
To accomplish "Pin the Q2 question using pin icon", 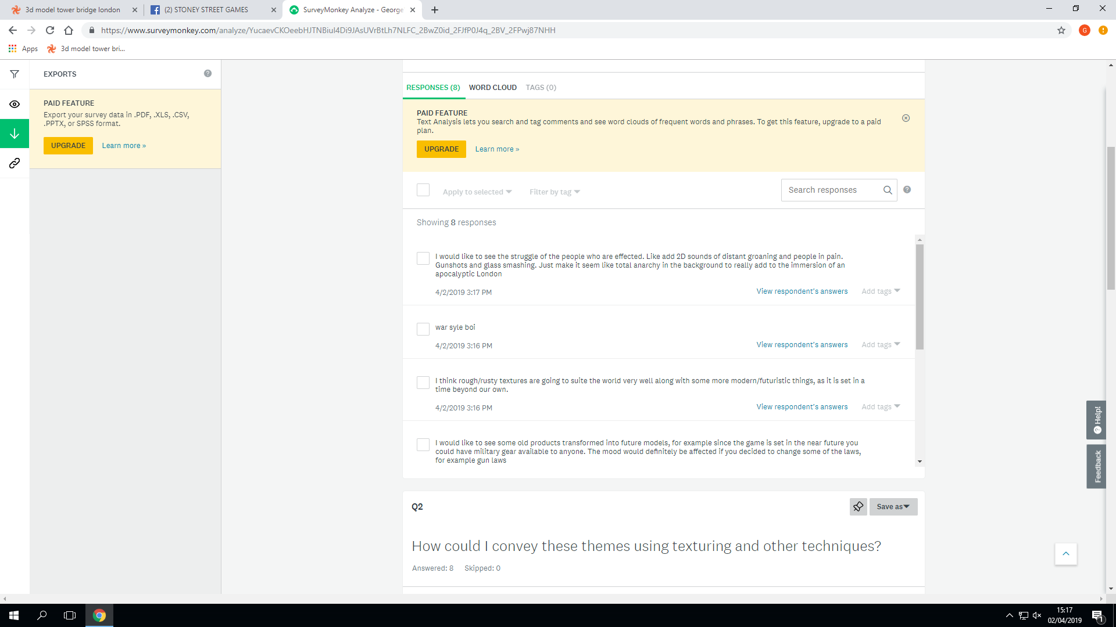I will [858, 507].
